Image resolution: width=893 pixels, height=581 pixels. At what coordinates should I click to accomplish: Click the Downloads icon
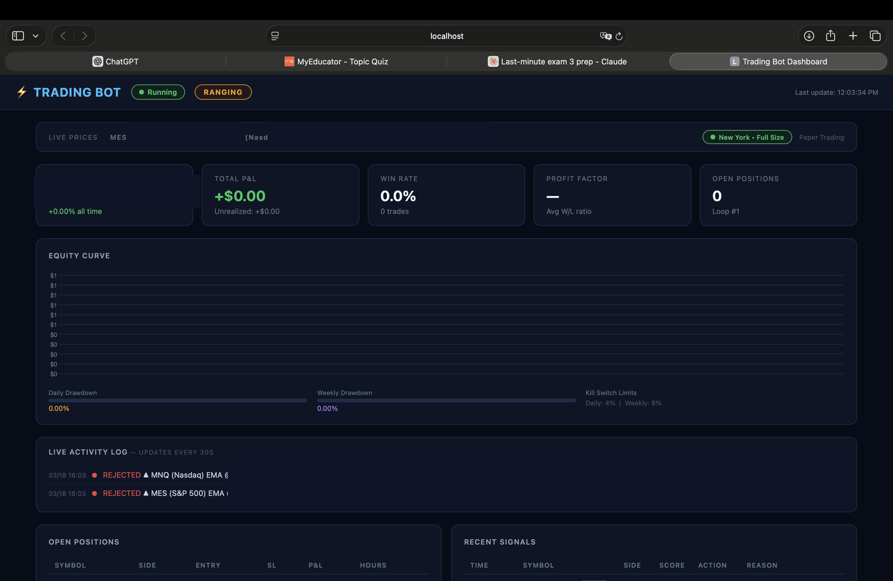809,36
